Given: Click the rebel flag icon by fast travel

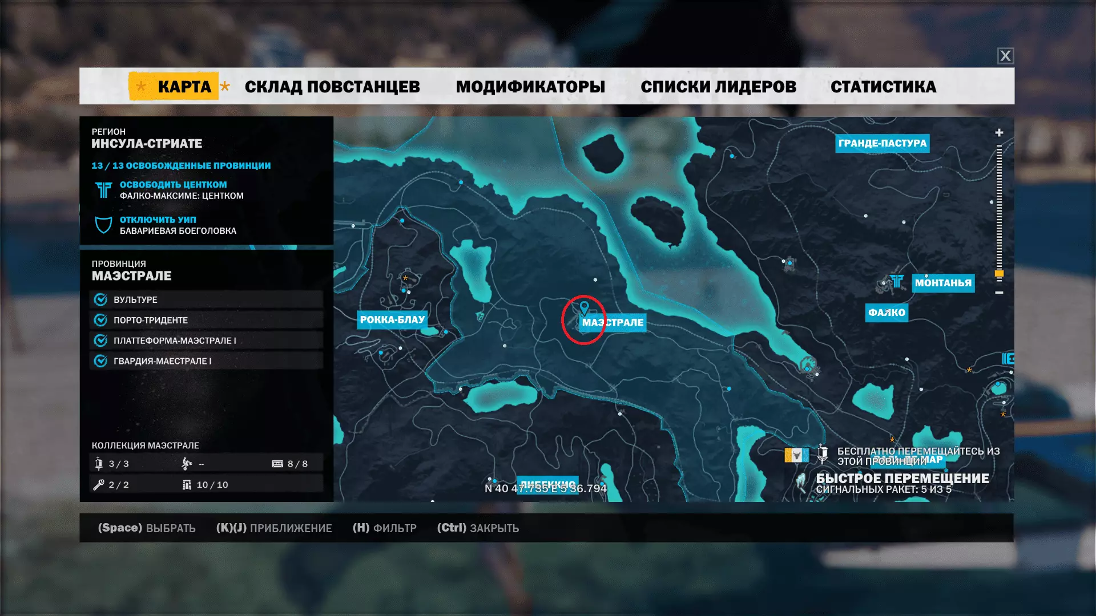Looking at the screenshot, I should click(796, 455).
